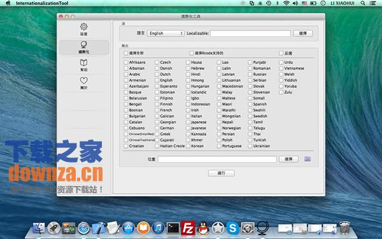The height and width of the screenshot is (239, 382).
Task: Open QQ penguin app in dock
Action: tap(203, 228)
